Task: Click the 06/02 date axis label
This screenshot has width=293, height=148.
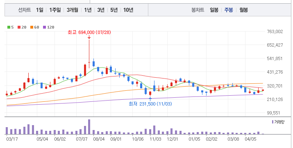Action: [60, 139]
